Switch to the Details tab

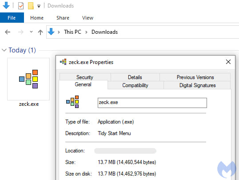point(135,77)
